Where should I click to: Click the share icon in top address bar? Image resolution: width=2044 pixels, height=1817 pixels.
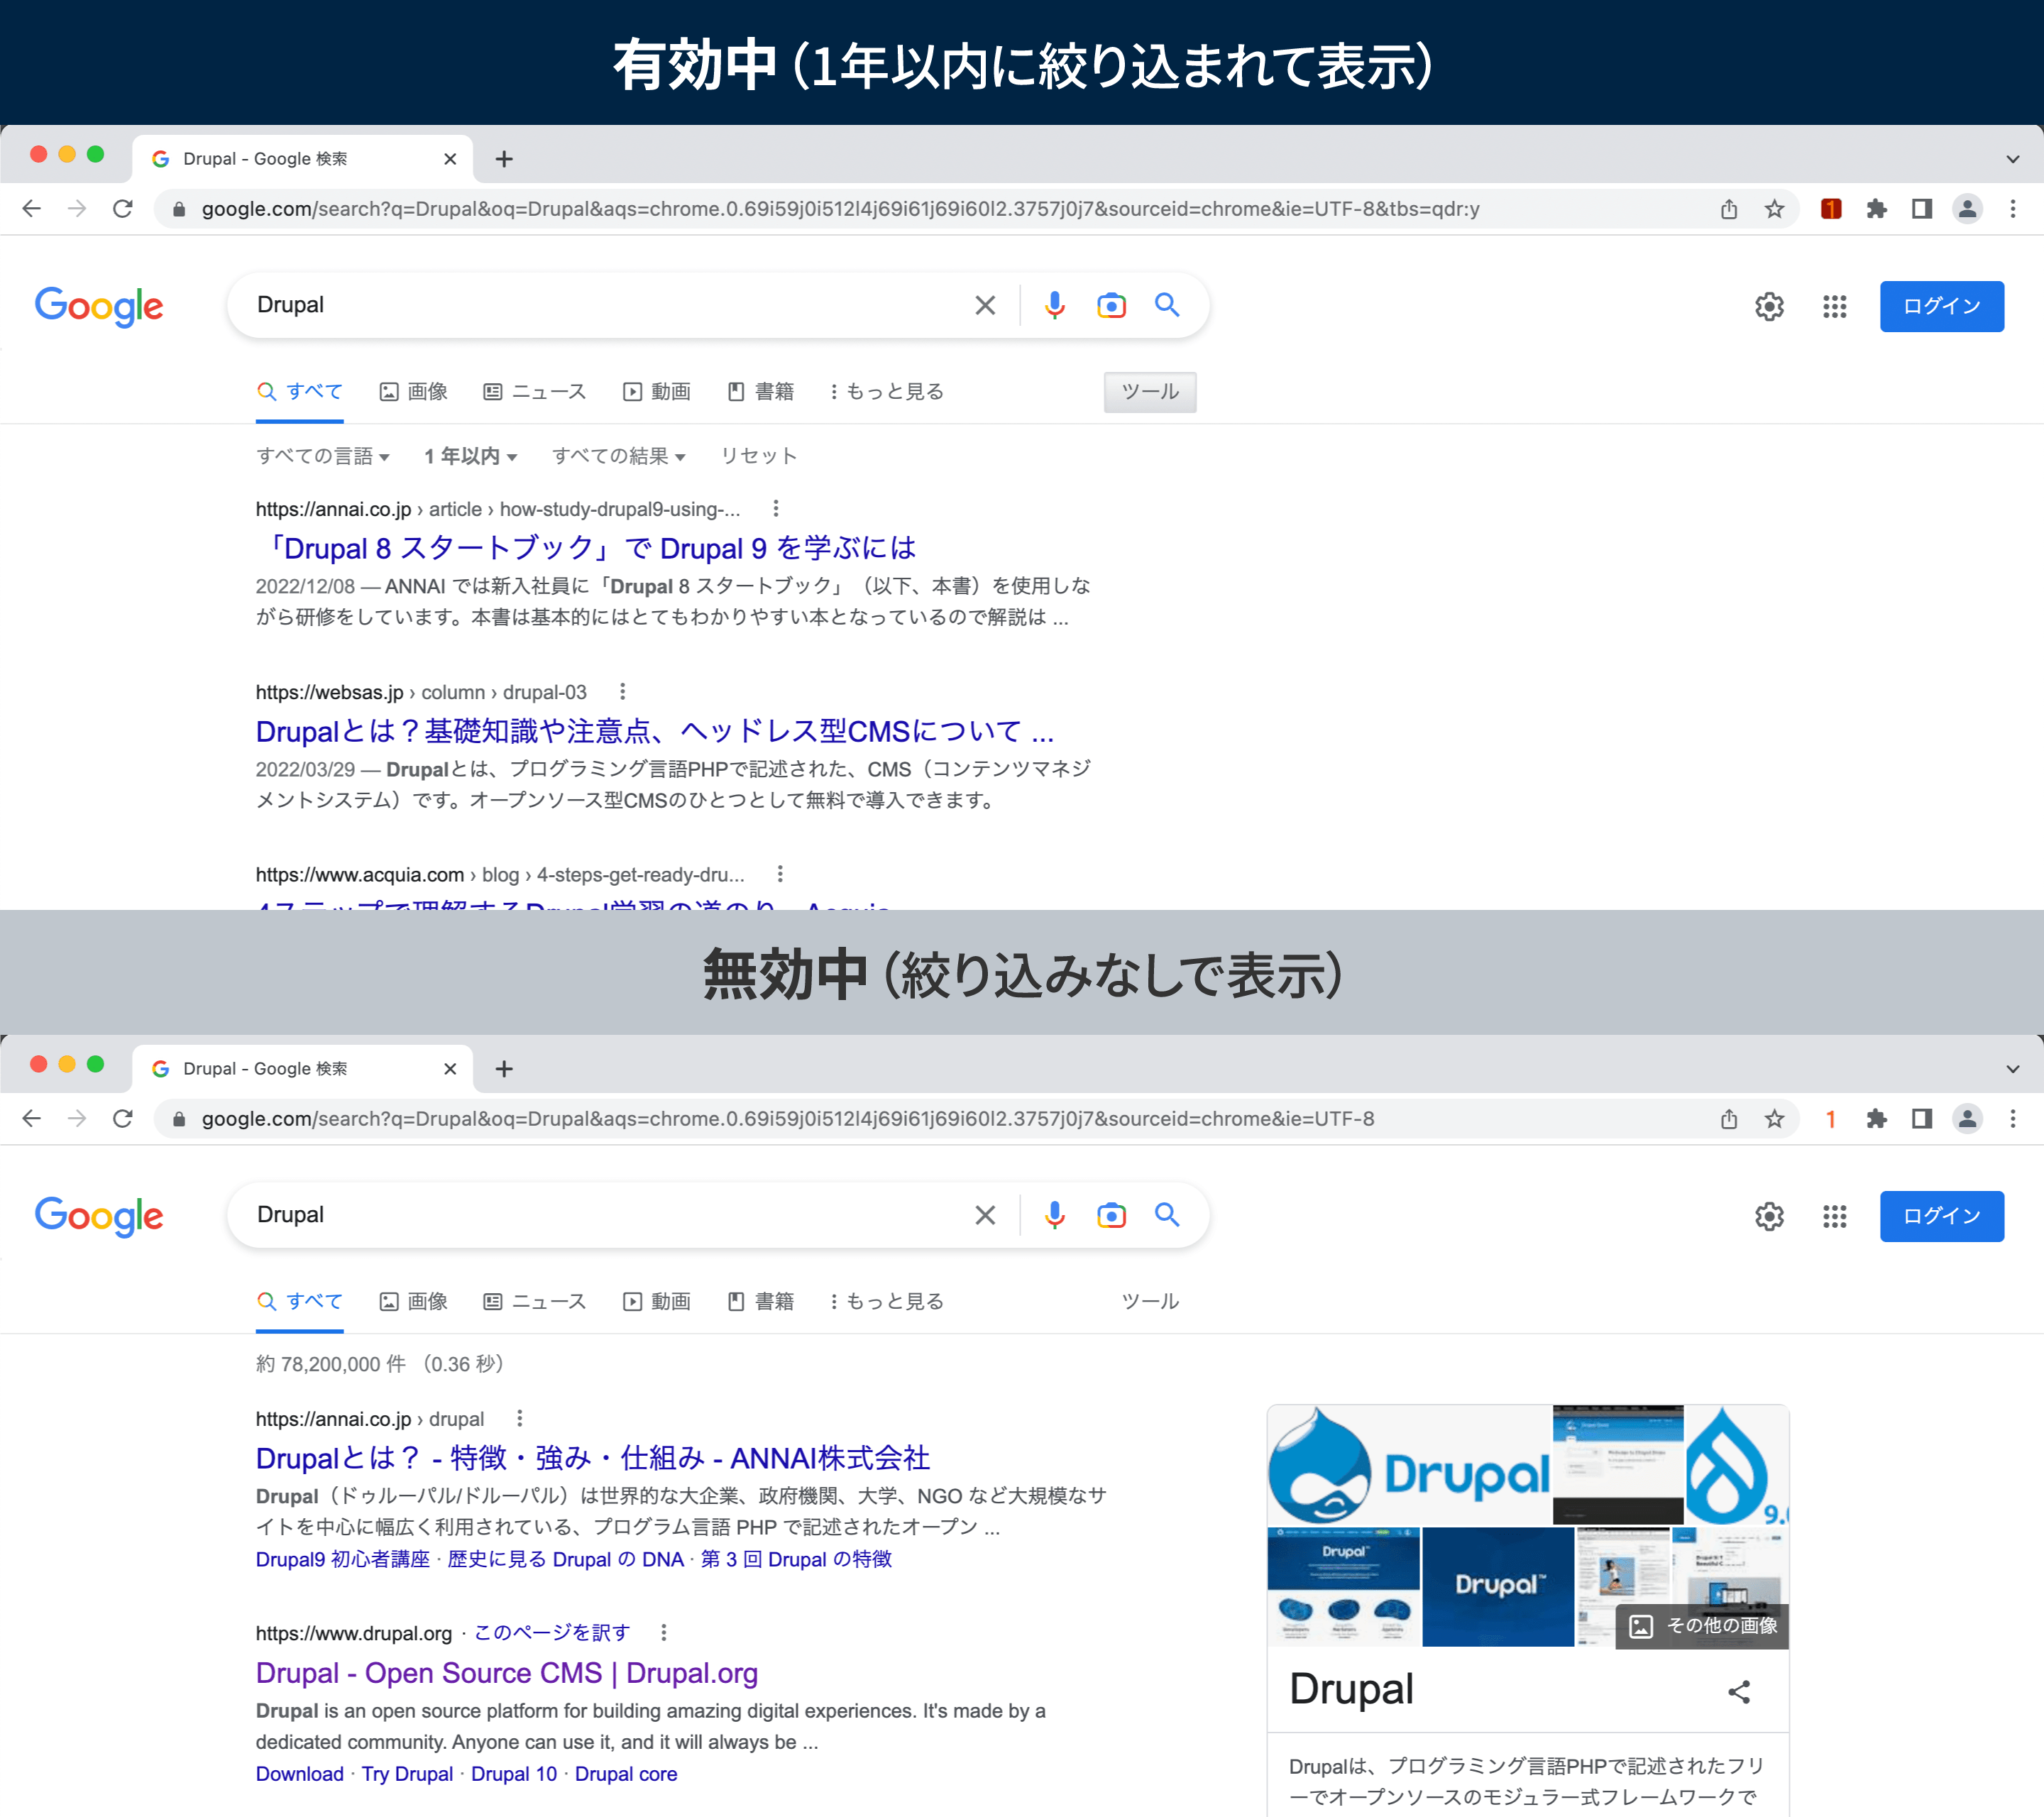tap(1729, 209)
